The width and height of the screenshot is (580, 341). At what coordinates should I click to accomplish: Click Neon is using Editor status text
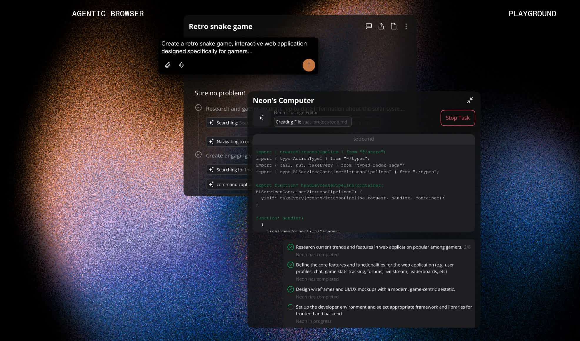point(296,113)
